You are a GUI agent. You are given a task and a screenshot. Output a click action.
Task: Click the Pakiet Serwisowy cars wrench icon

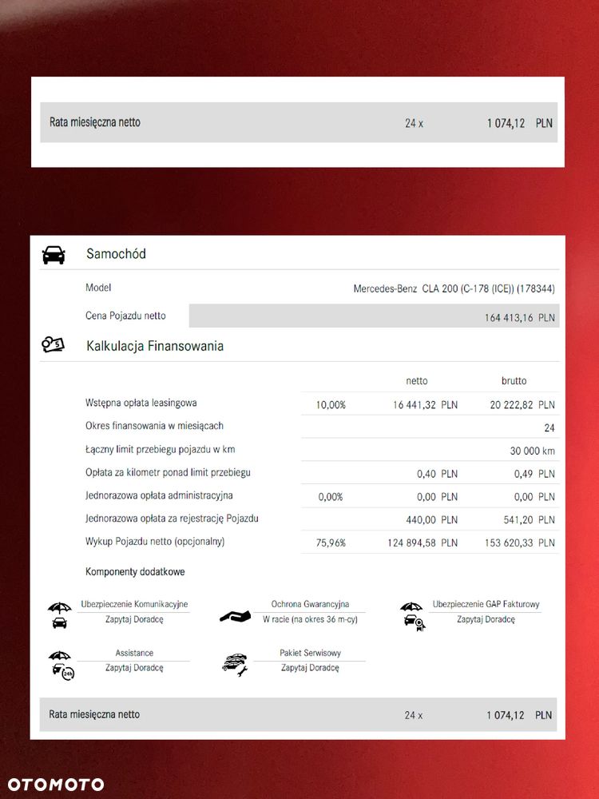click(235, 665)
